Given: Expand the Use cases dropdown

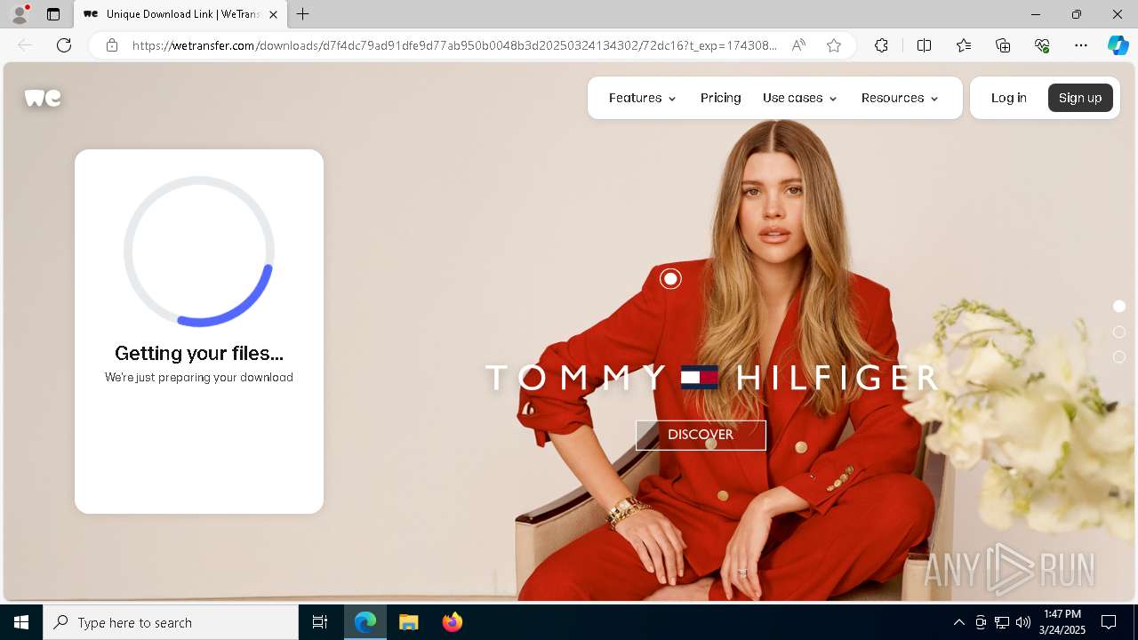Looking at the screenshot, I should [800, 98].
